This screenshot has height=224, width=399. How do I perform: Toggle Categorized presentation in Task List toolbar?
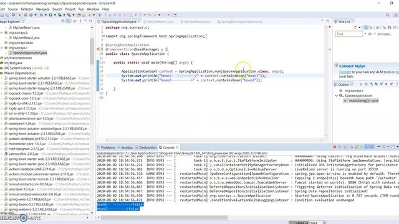tap(366, 27)
